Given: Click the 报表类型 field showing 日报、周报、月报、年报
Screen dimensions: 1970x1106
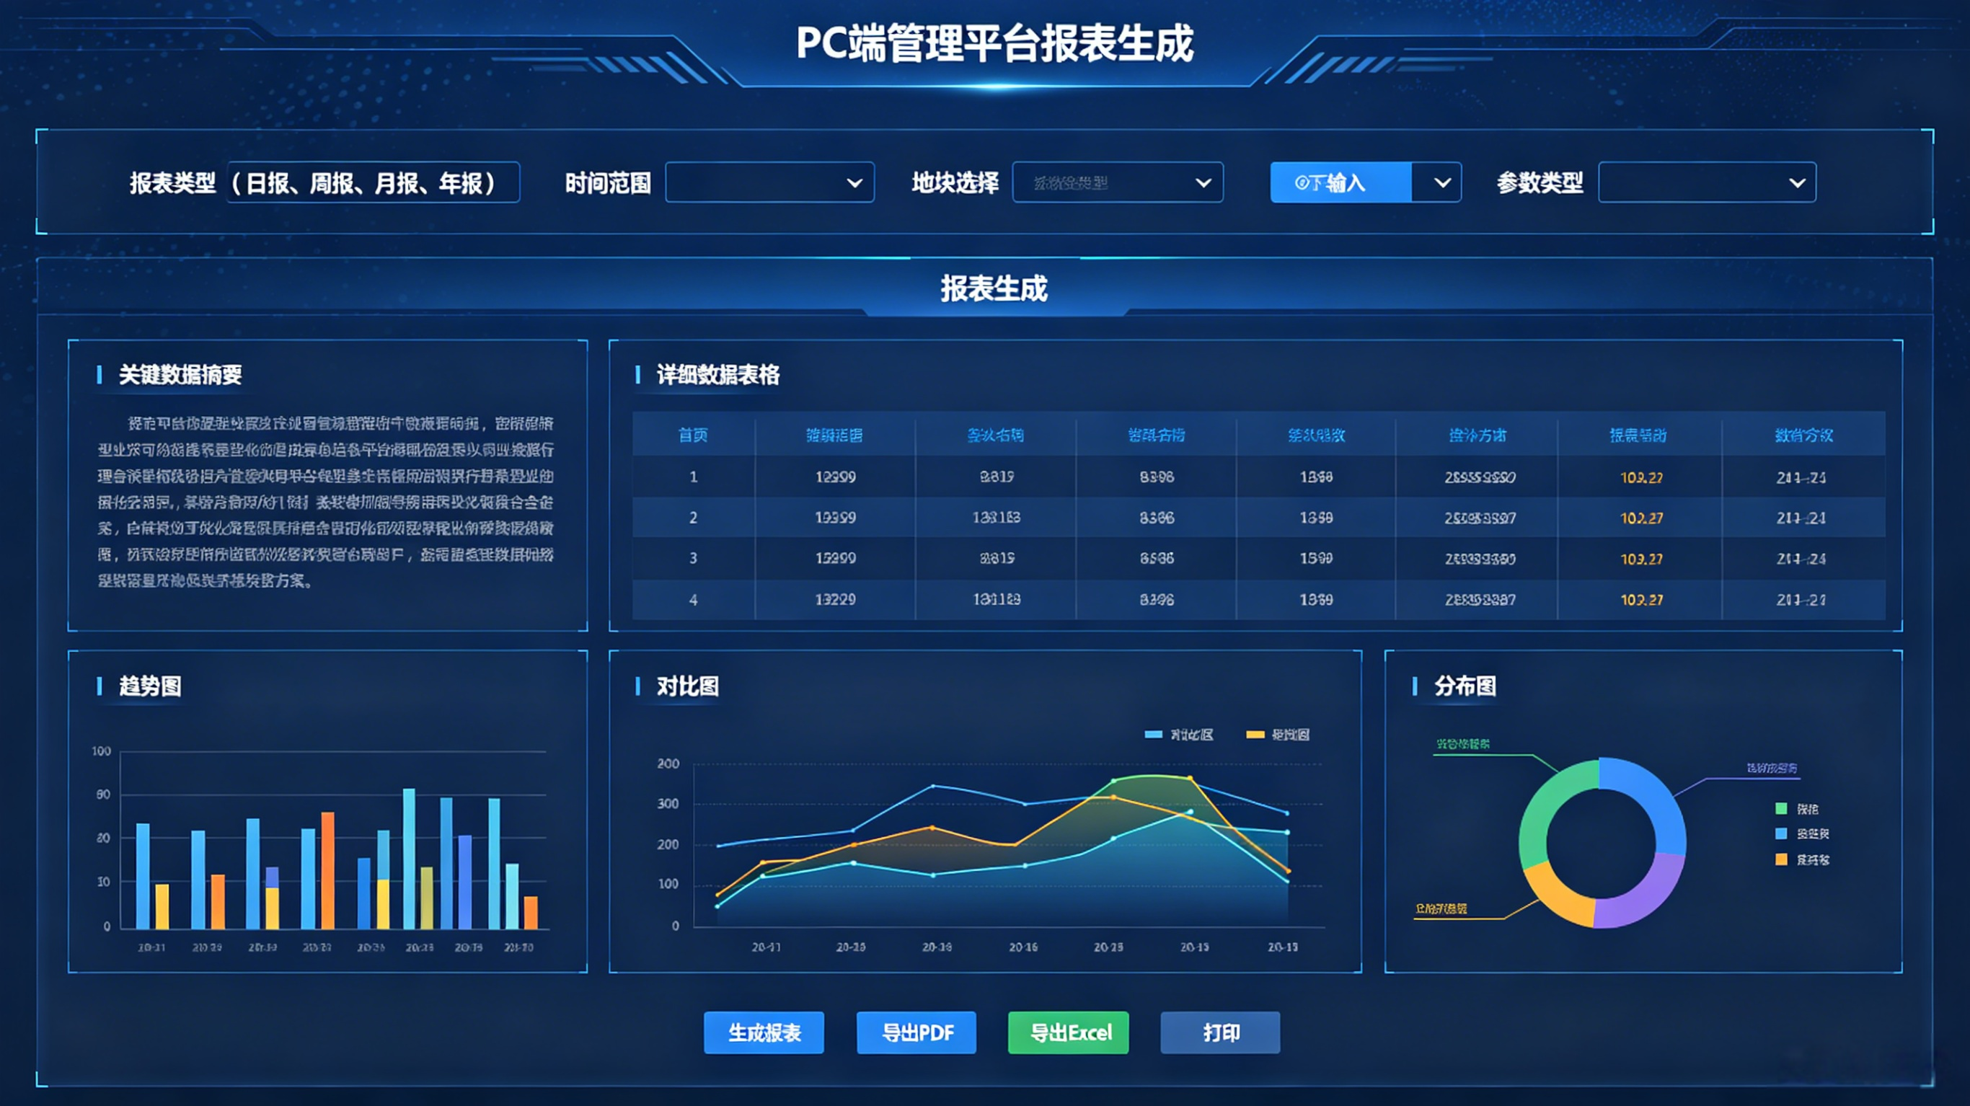Looking at the screenshot, I should (374, 183).
